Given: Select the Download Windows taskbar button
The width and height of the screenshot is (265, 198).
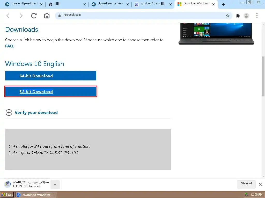Looking at the screenshot, I should (x=36, y=195).
